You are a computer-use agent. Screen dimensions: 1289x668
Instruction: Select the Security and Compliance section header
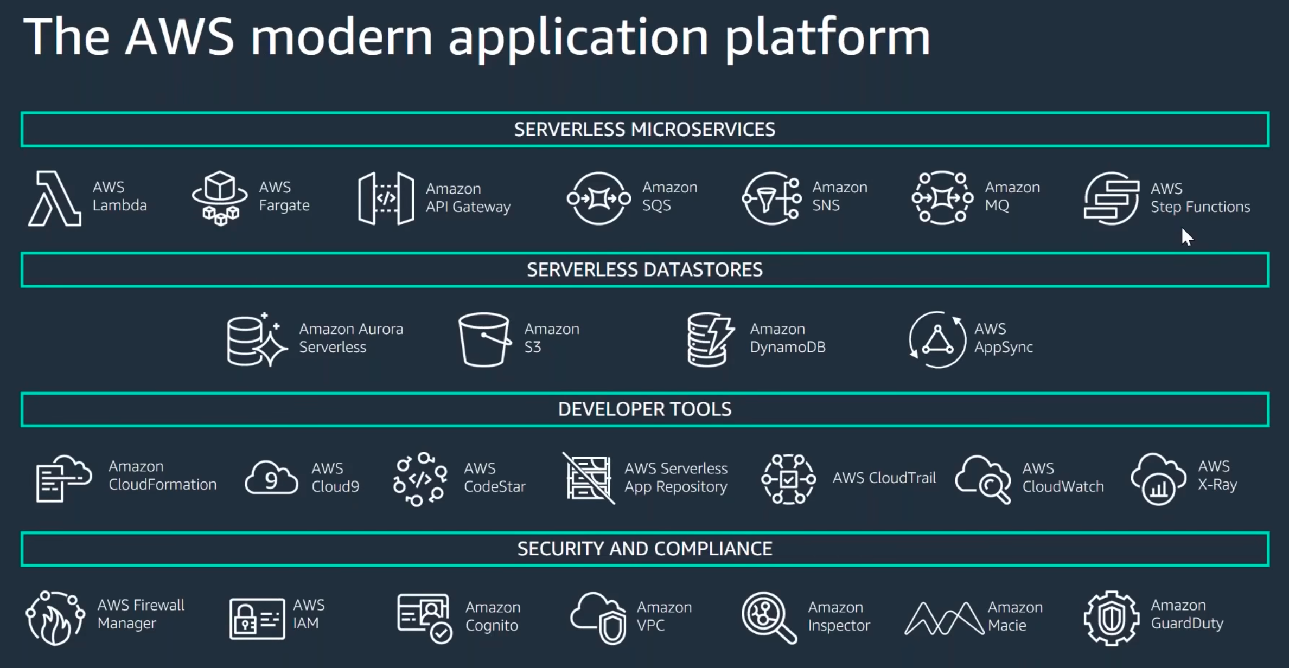[644, 549]
